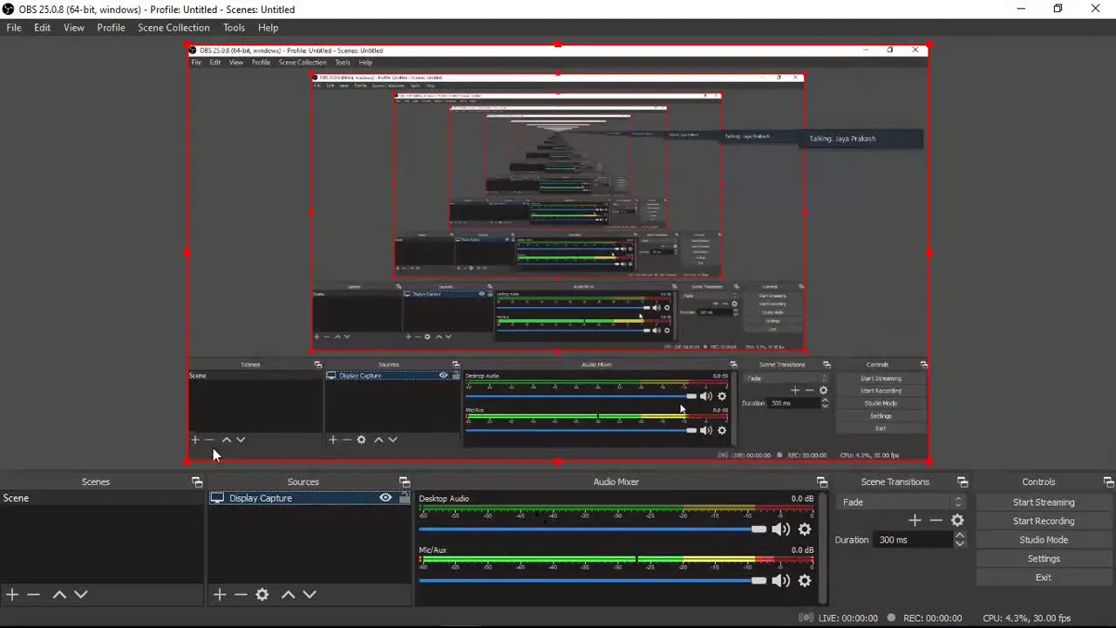Click the Mic/Aux label

coord(432,550)
